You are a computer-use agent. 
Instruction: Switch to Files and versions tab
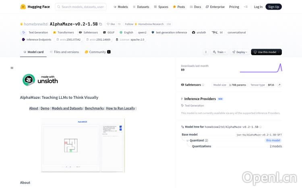[x=64, y=52]
